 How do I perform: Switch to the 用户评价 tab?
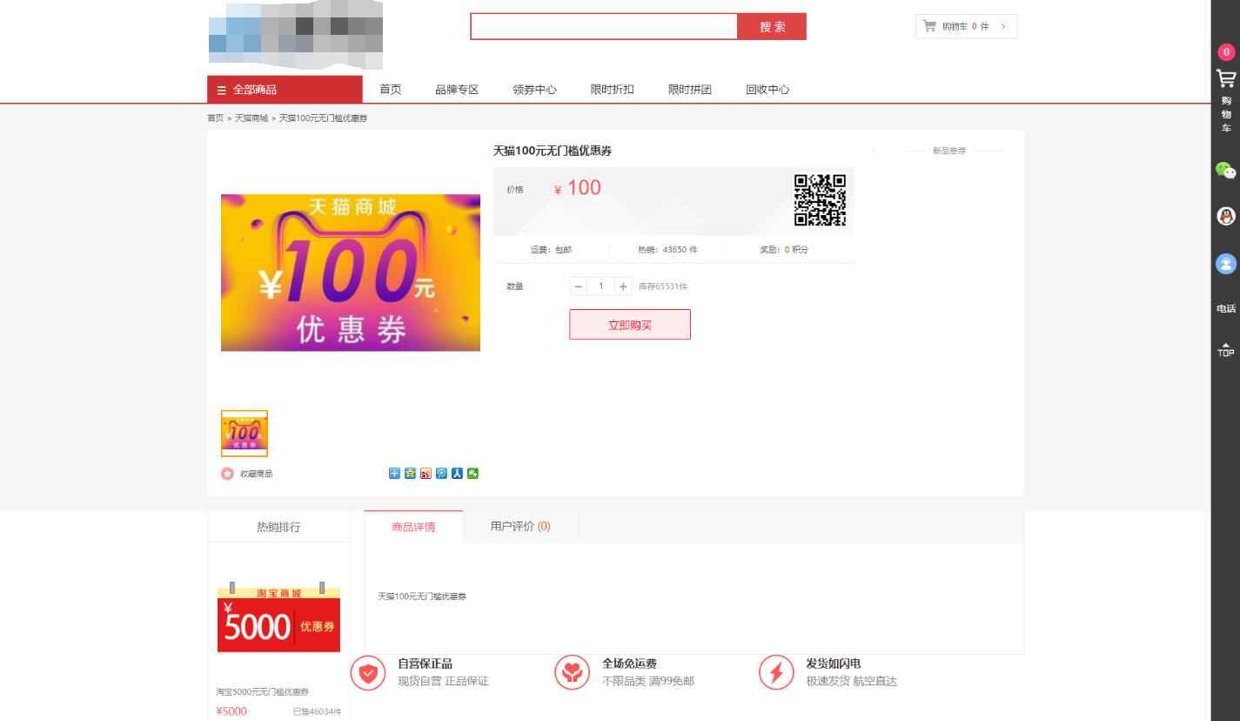pos(519,526)
